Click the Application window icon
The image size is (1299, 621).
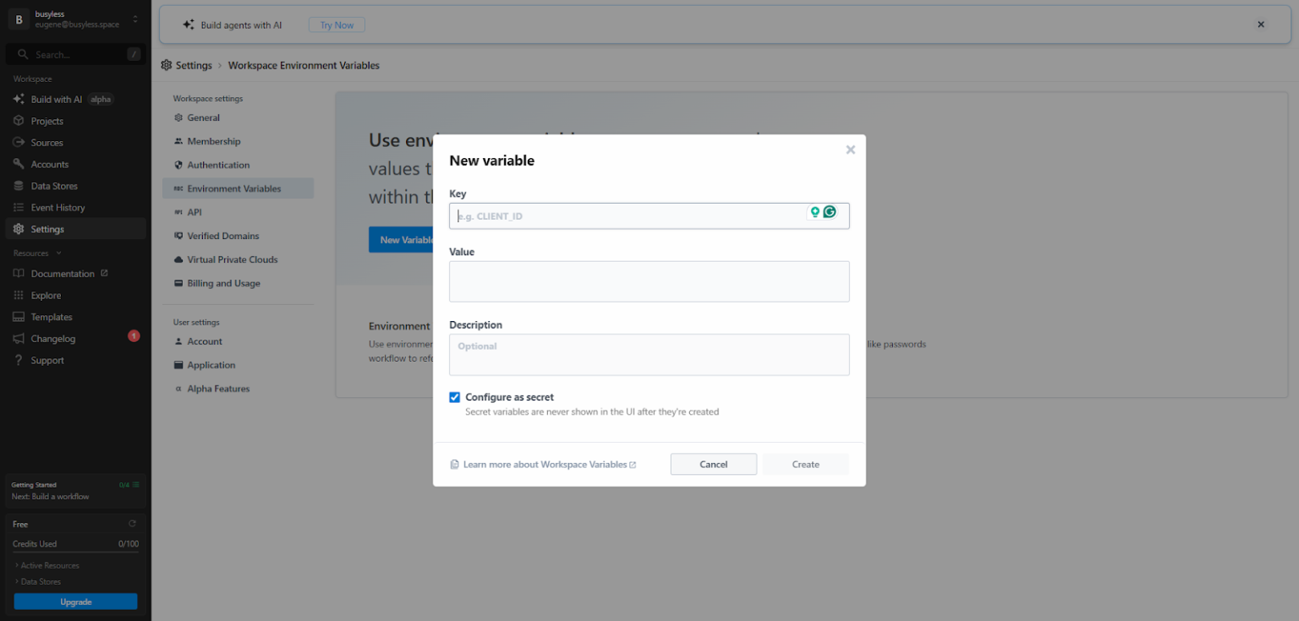178,365
